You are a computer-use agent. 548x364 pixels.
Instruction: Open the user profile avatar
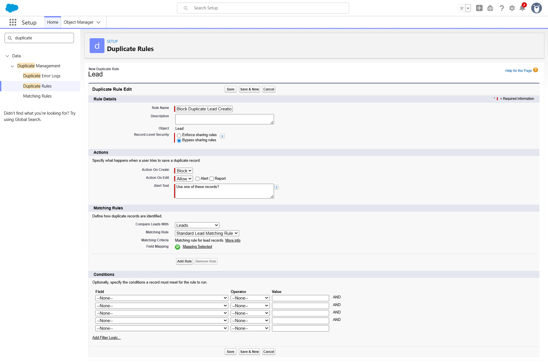[x=536, y=8]
